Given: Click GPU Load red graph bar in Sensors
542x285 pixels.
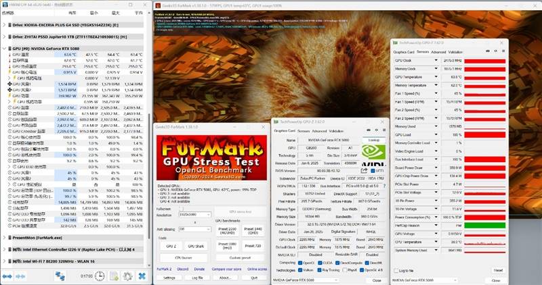Looking at the screenshot, I should pyautogui.click(x=484, y=135).
